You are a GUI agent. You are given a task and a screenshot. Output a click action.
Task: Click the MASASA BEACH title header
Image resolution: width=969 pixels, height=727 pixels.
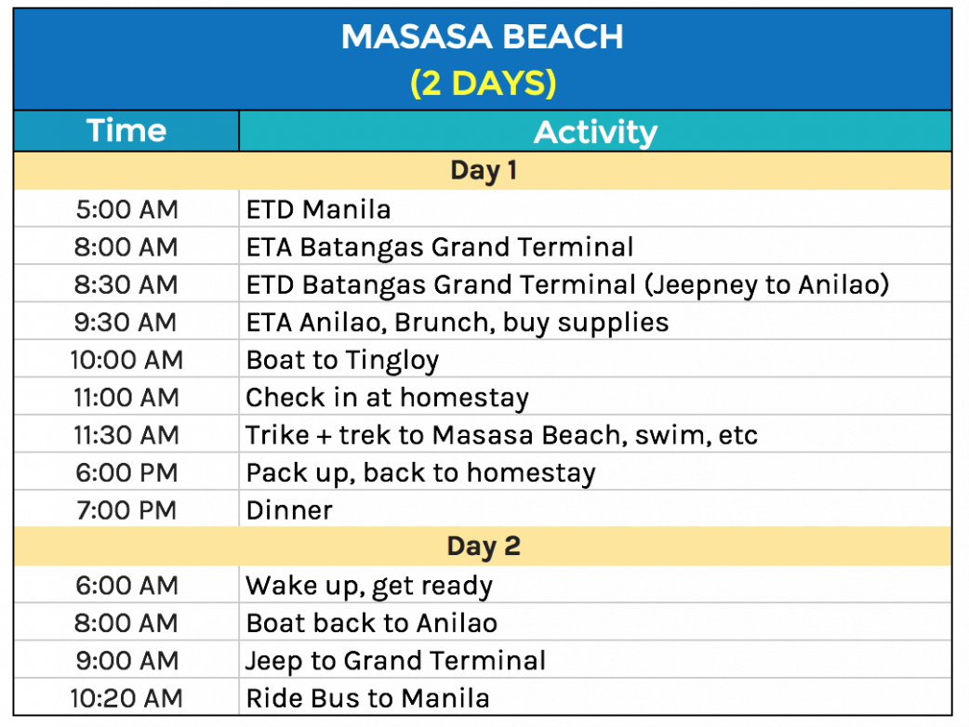(x=482, y=37)
